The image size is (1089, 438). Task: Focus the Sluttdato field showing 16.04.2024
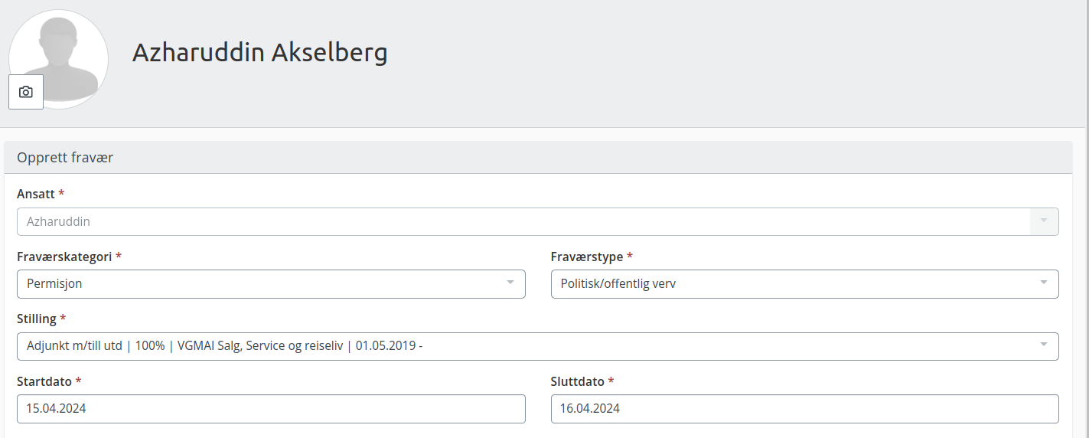pyautogui.click(x=805, y=409)
